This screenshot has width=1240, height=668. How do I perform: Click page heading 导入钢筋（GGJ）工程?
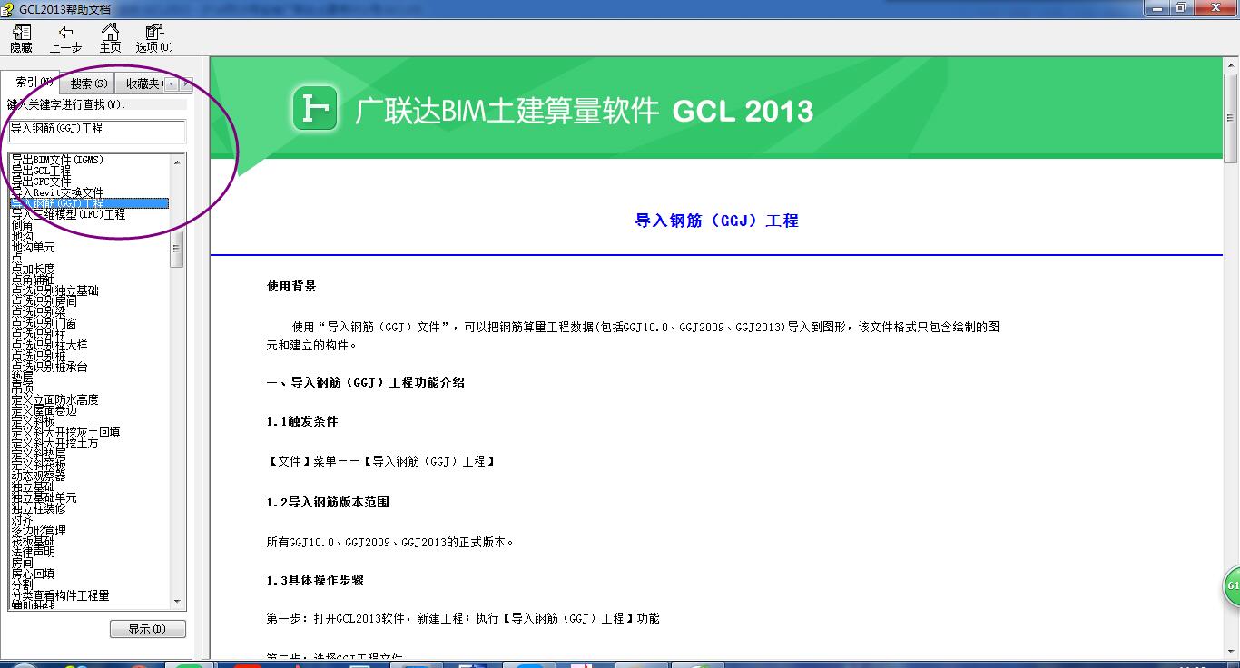(716, 221)
